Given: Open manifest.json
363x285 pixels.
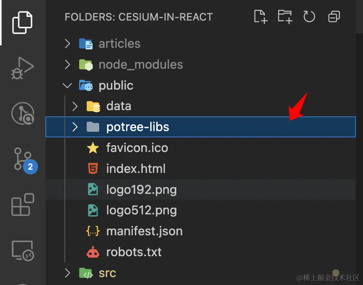Looking at the screenshot, I should click(144, 231).
